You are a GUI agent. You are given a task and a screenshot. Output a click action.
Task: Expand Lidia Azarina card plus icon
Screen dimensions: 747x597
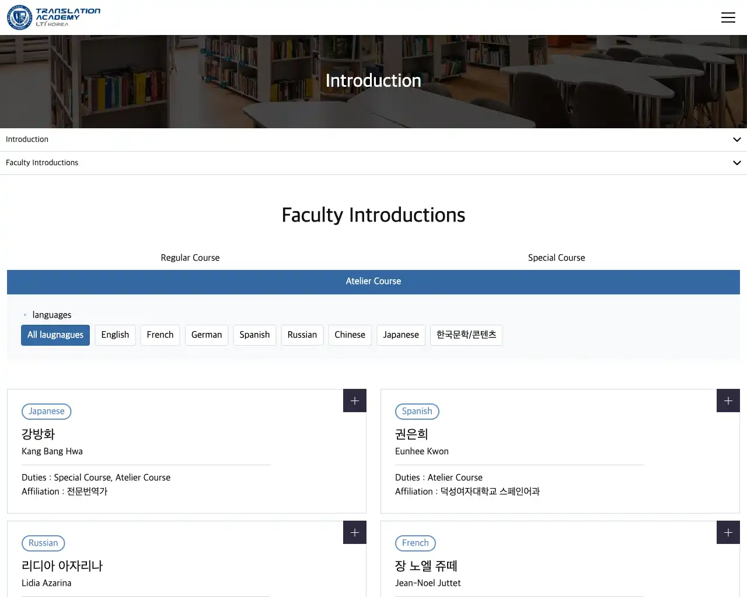[354, 532]
